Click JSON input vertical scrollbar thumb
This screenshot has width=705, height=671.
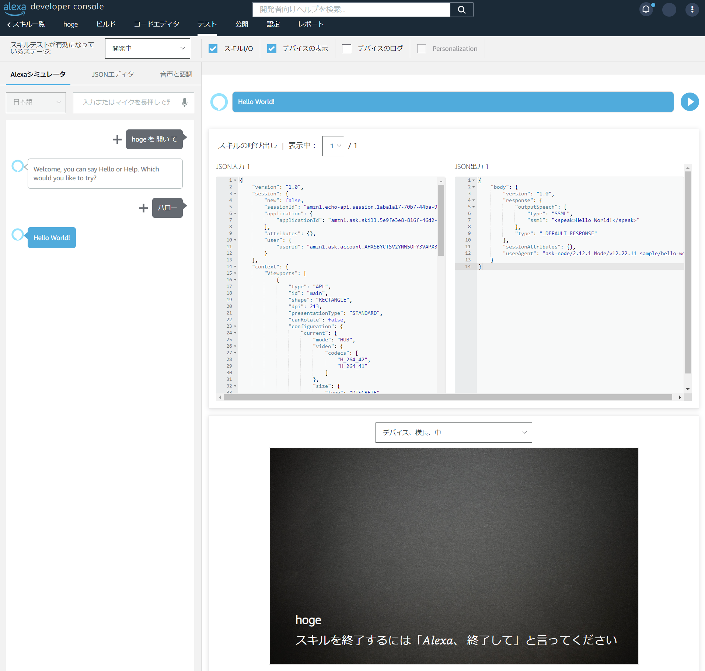tap(441, 220)
